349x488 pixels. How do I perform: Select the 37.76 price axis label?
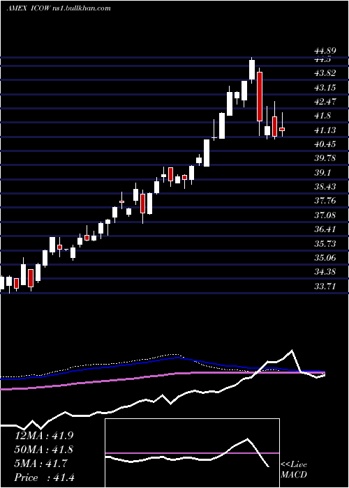(x=325, y=201)
